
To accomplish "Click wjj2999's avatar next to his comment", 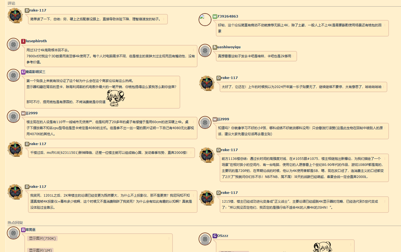I will [x=13, y=116].
